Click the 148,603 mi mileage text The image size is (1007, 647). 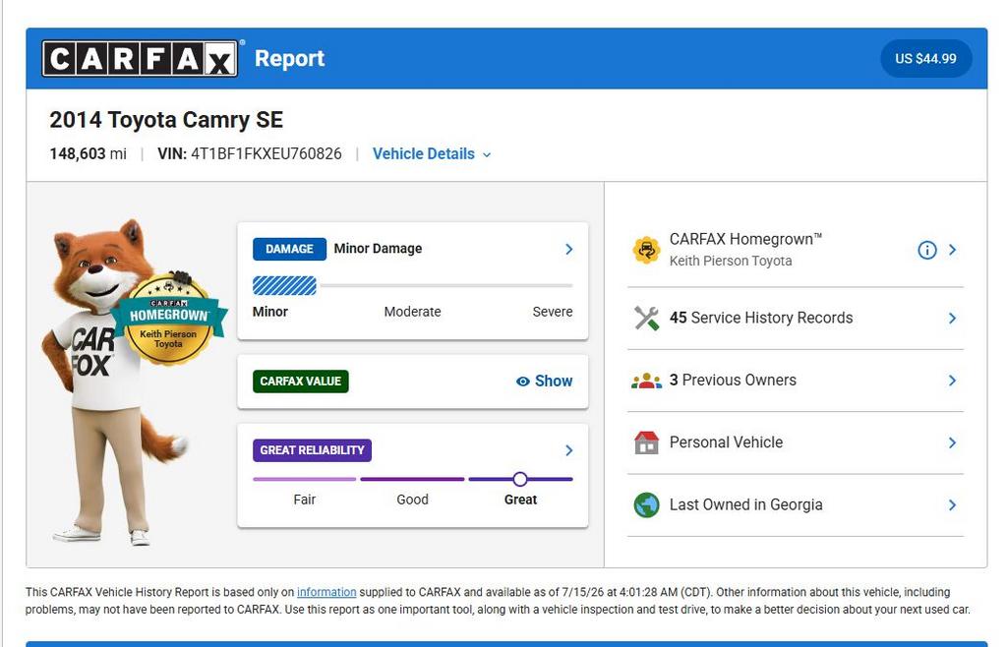(88, 154)
